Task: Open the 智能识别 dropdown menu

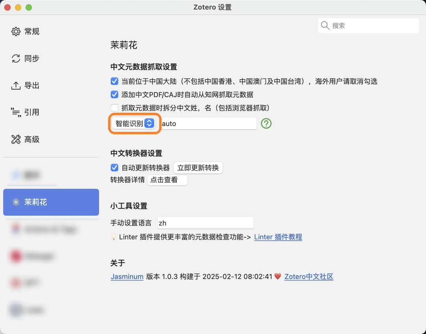Action: [134, 123]
